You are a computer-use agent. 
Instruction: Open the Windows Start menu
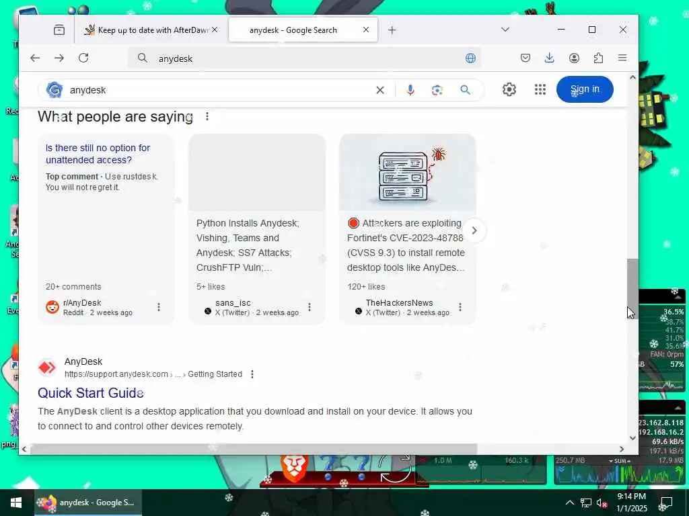16,503
